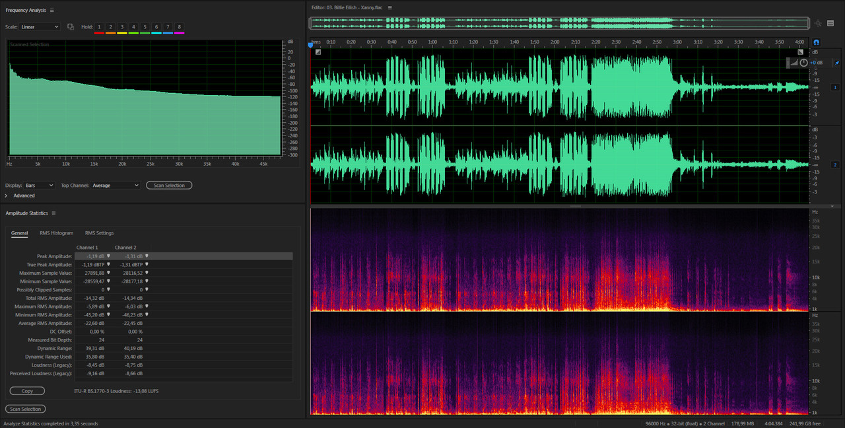Toggle Hold button 2

111,27
